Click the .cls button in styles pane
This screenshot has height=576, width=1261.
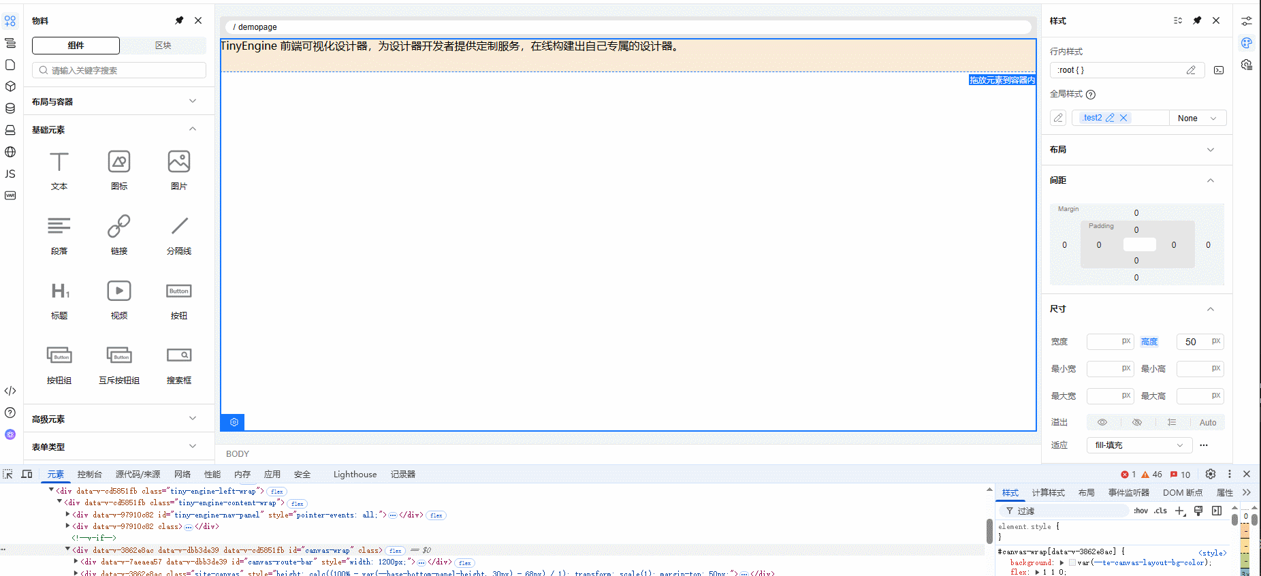(x=1160, y=511)
